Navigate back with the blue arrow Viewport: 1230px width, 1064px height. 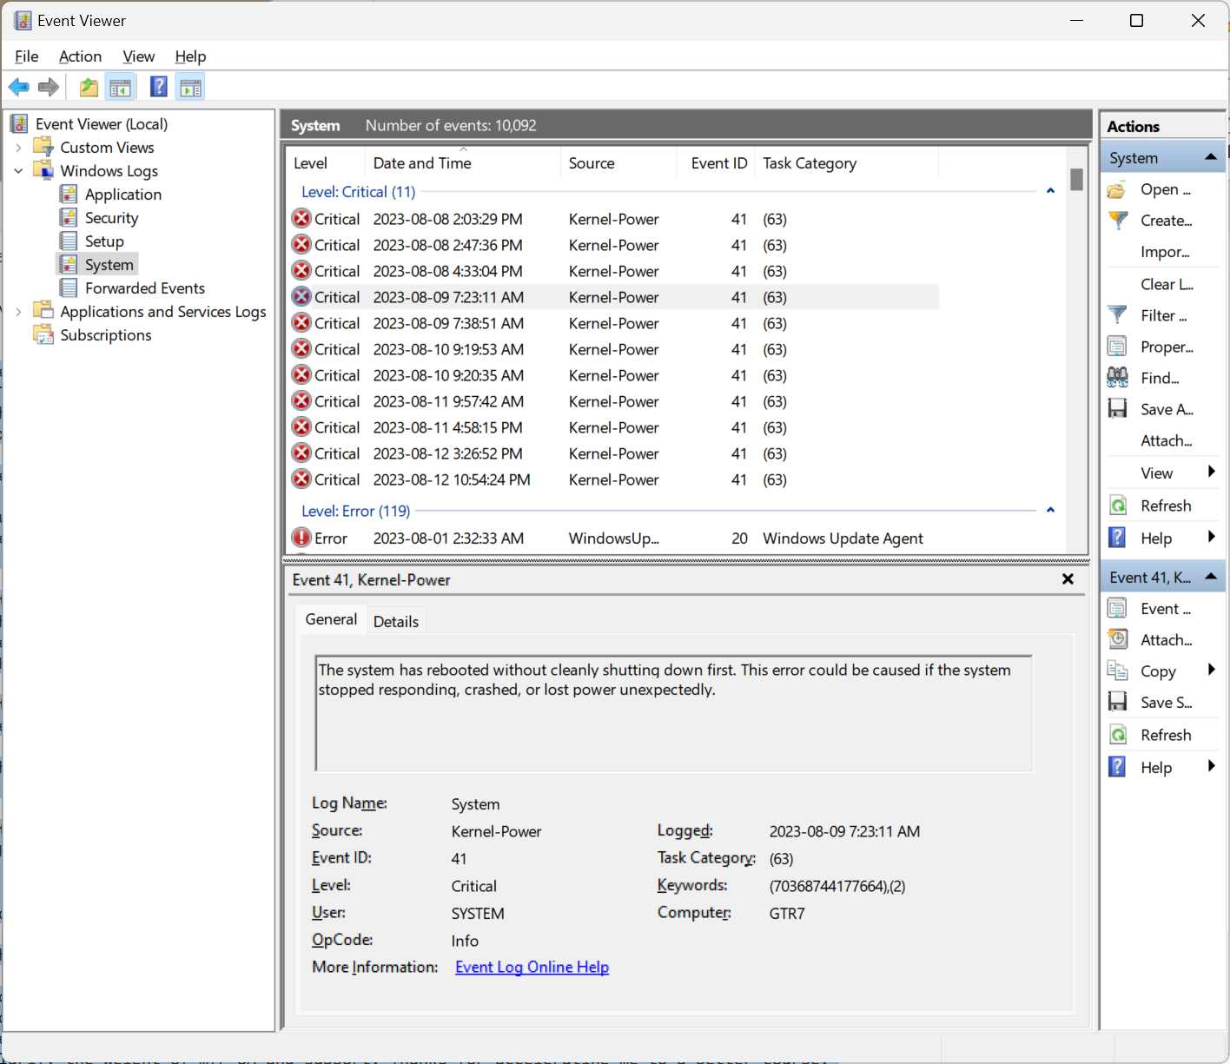(x=18, y=86)
